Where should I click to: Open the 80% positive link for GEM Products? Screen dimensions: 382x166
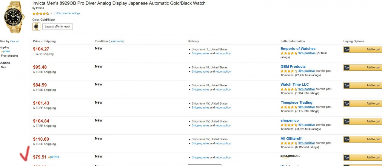(x=306, y=71)
